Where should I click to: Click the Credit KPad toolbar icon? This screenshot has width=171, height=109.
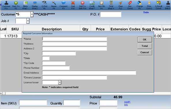pyautogui.click(x=92, y=5)
